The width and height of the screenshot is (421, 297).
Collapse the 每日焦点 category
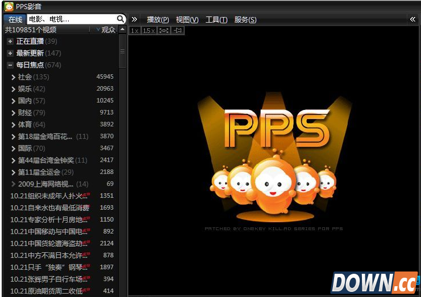pyautogui.click(x=10, y=65)
